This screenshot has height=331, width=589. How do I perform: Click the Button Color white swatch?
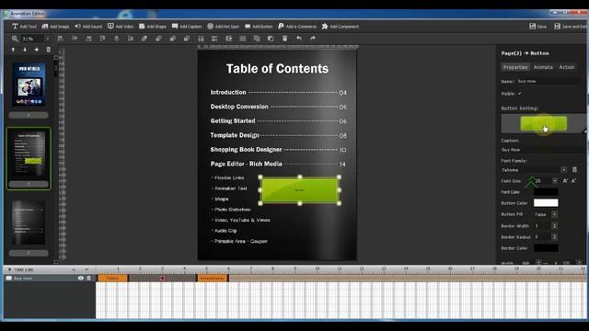pyautogui.click(x=546, y=203)
